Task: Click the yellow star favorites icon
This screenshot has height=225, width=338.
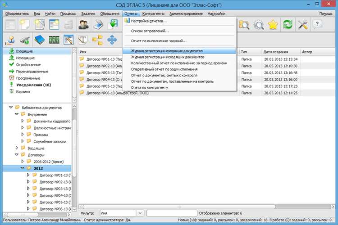Action: click(x=273, y=25)
